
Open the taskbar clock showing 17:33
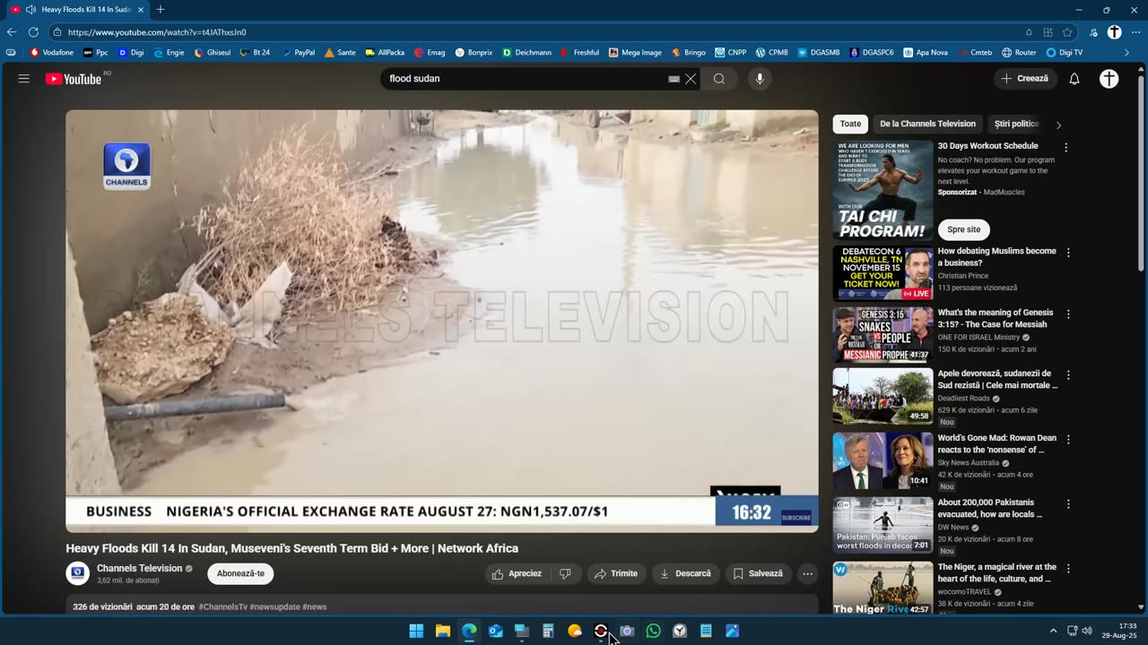tap(1120, 631)
